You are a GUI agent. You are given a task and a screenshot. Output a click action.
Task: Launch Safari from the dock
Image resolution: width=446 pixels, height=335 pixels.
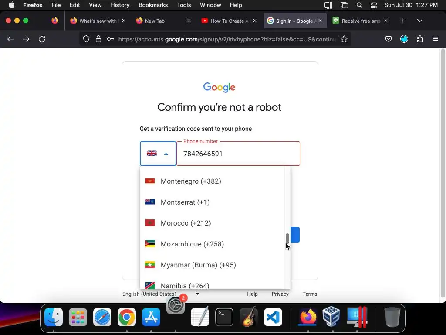pos(102,317)
